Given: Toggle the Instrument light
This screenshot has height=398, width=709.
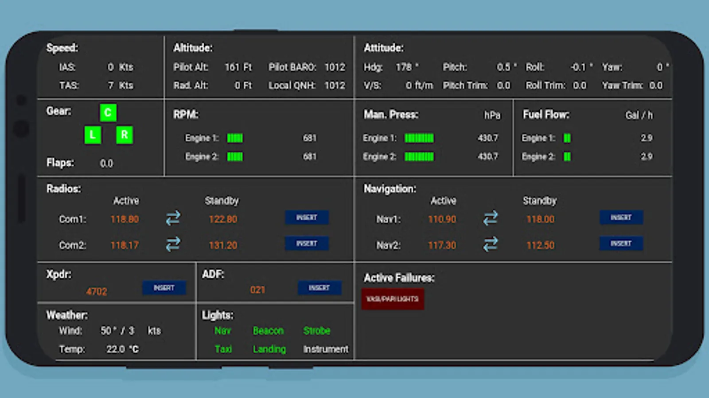Looking at the screenshot, I should [x=326, y=349].
